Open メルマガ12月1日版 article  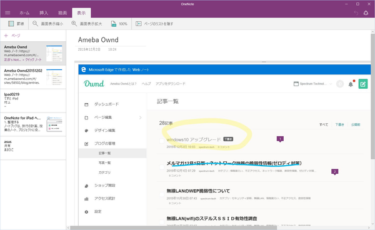pyautogui.click(x=234, y=163)
